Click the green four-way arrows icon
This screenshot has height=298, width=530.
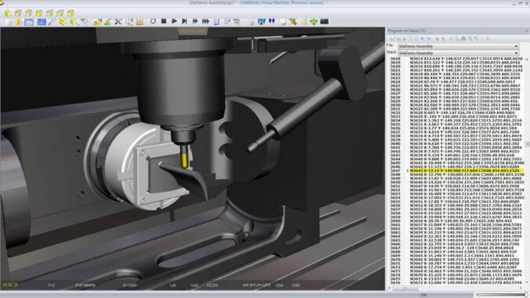(x=314, y=22)
